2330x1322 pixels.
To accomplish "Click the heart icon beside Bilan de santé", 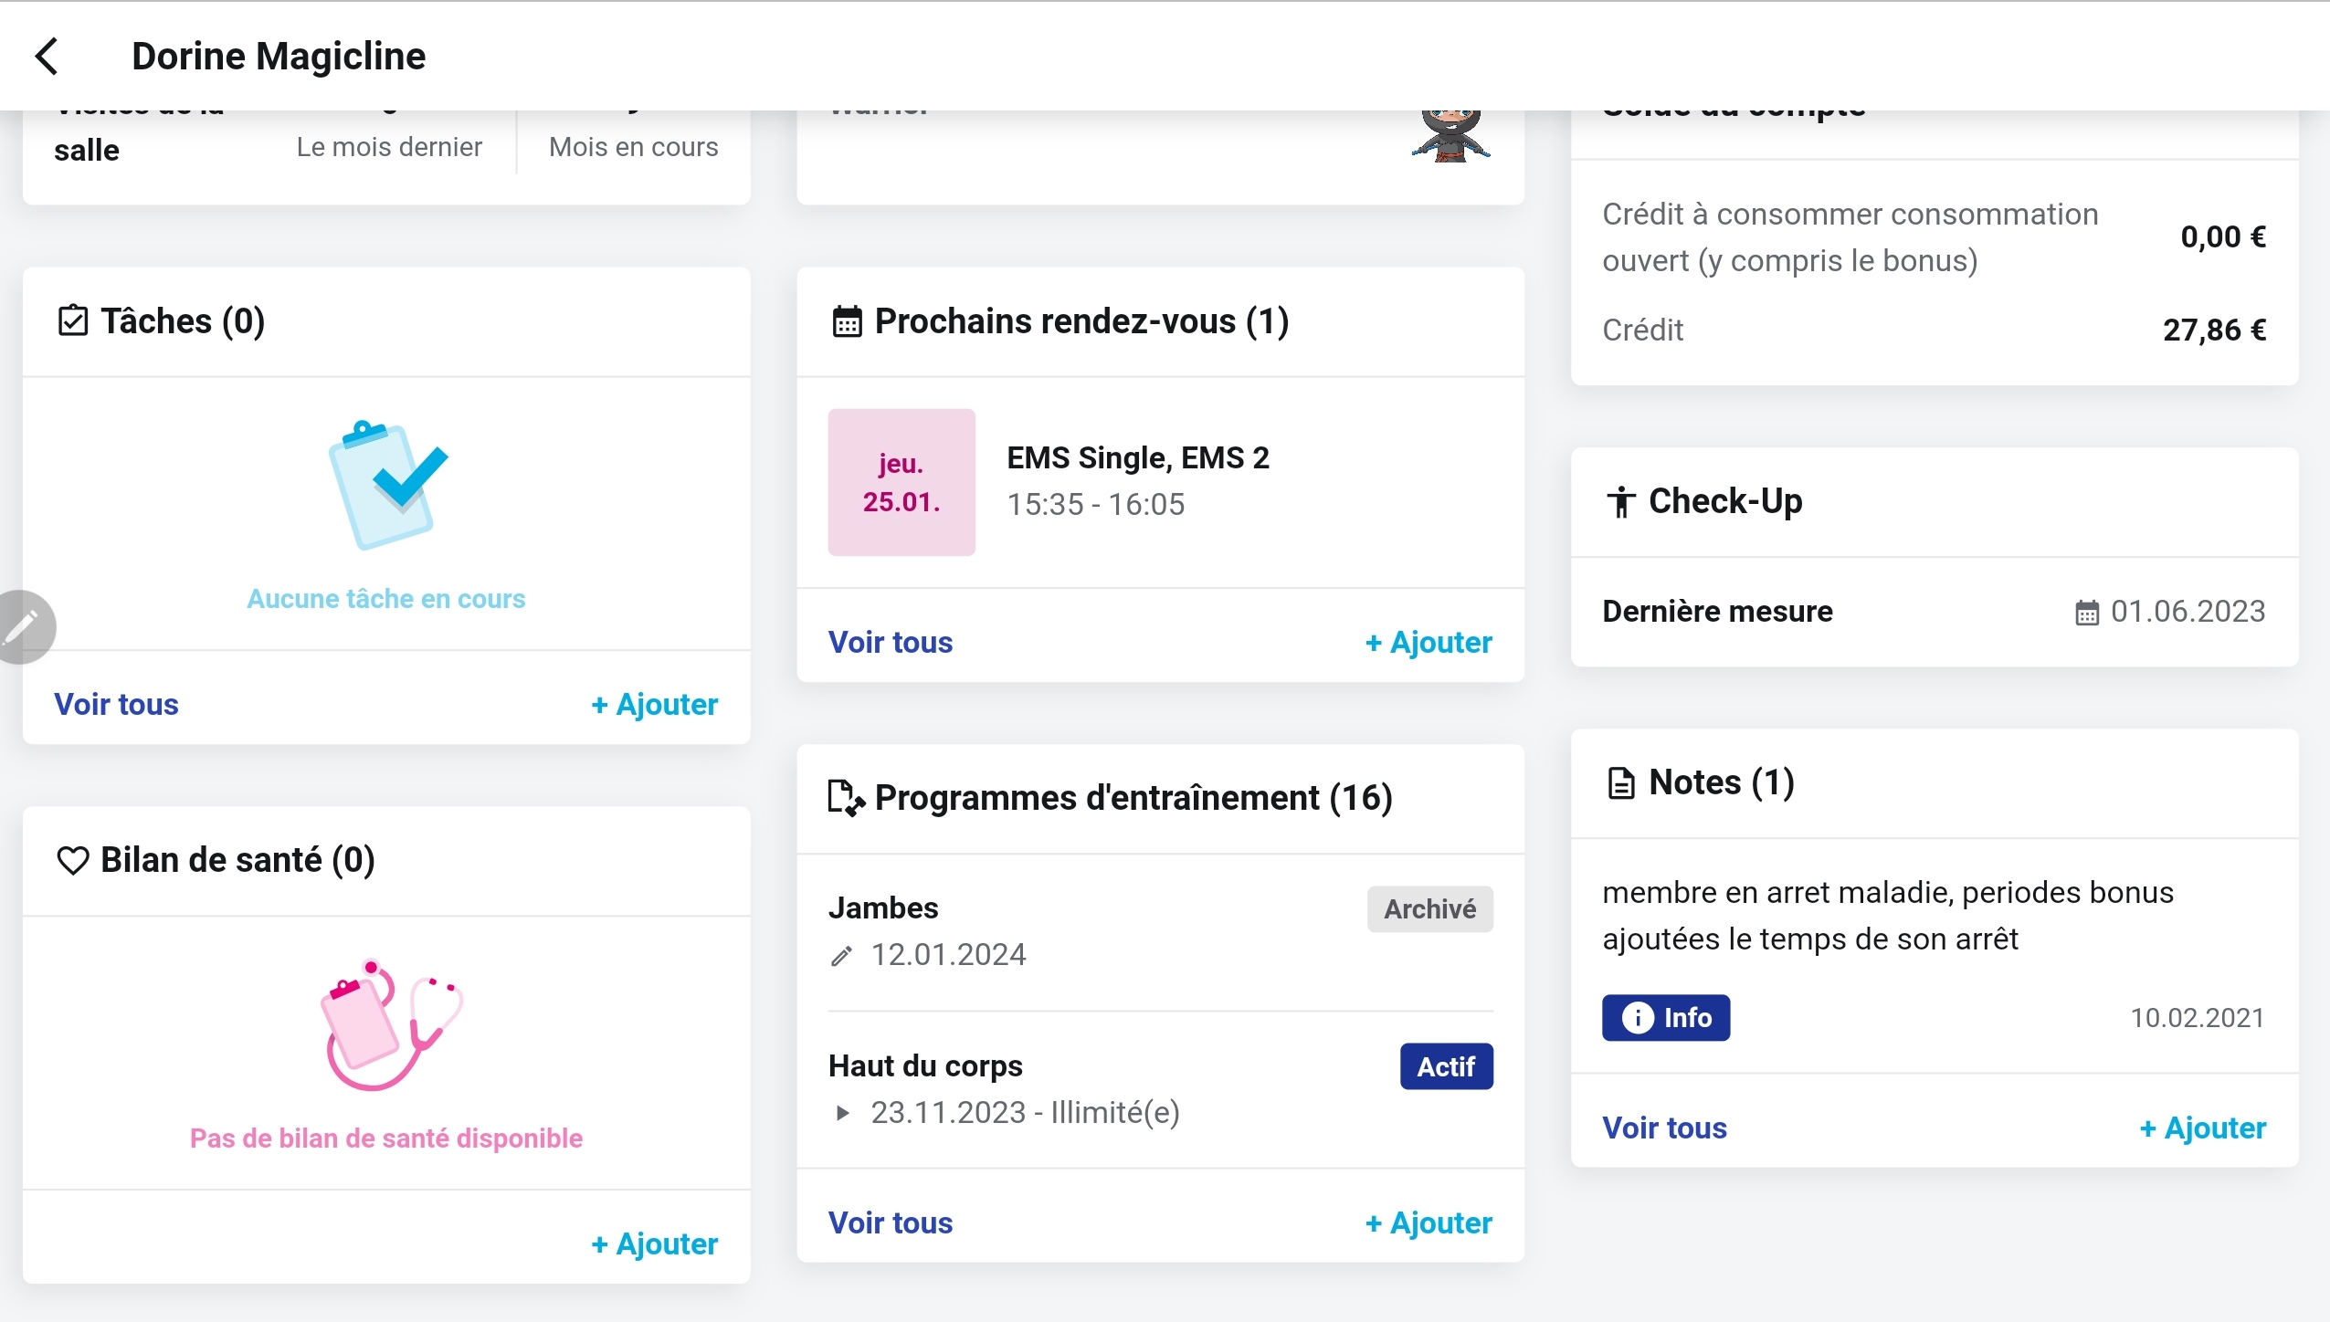I will pos(73,861).
